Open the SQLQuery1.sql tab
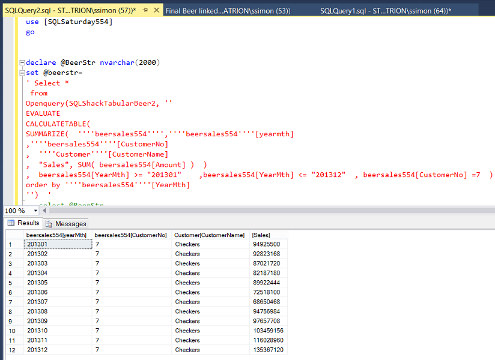This screenshot has height=360, width=495. (x=385, y=11)
